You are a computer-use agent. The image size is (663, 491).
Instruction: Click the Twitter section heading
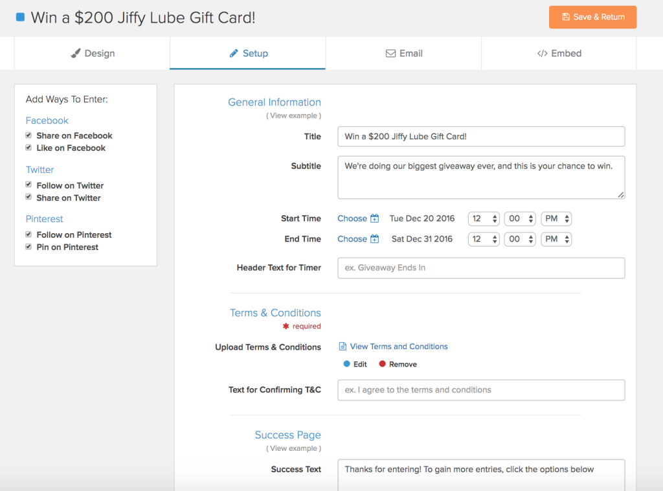pos(39,170)
